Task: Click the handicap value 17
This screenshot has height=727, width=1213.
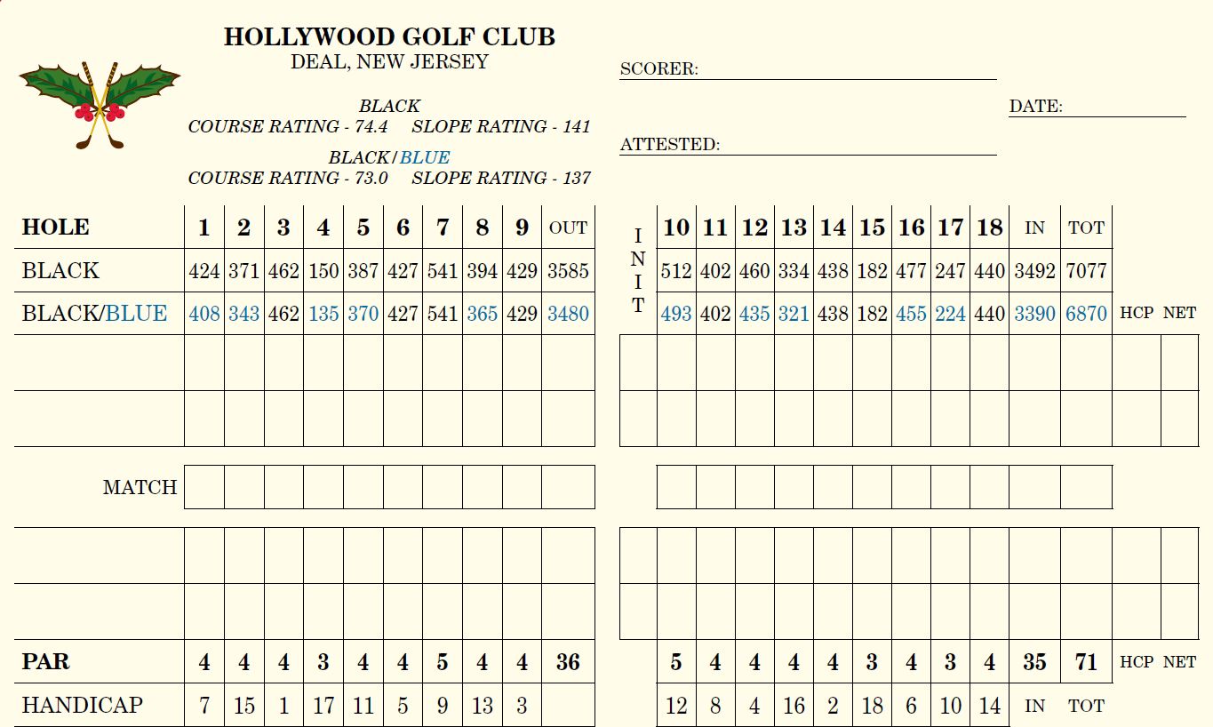Action: (x=323, y=706)
